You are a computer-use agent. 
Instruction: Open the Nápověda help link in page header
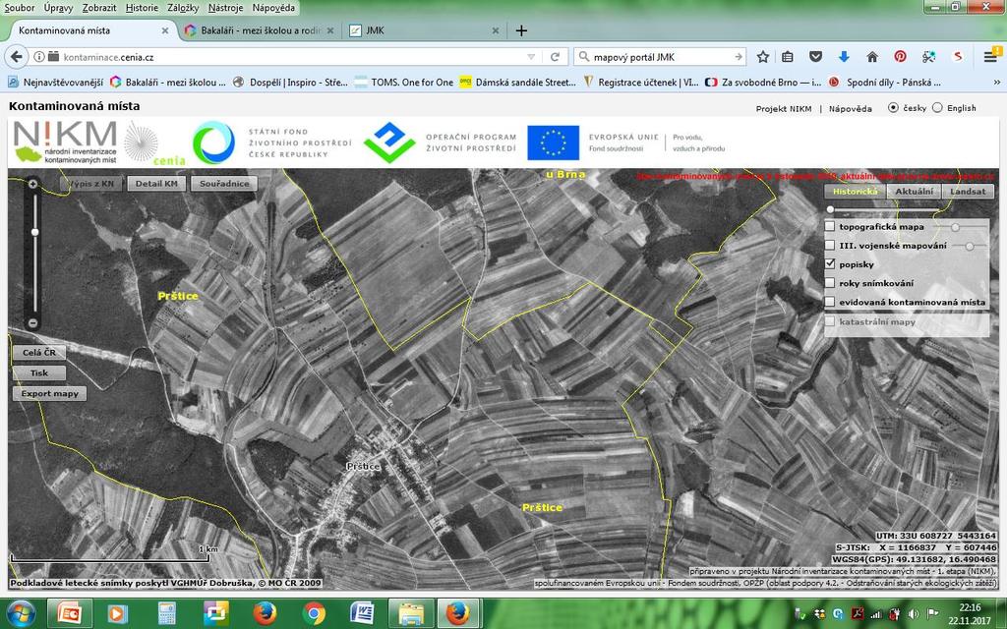851,108
